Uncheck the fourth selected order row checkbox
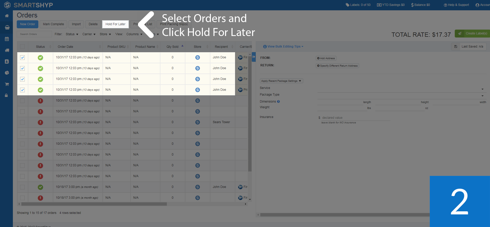The image size is (490, 227). click(x=22, y=90)
